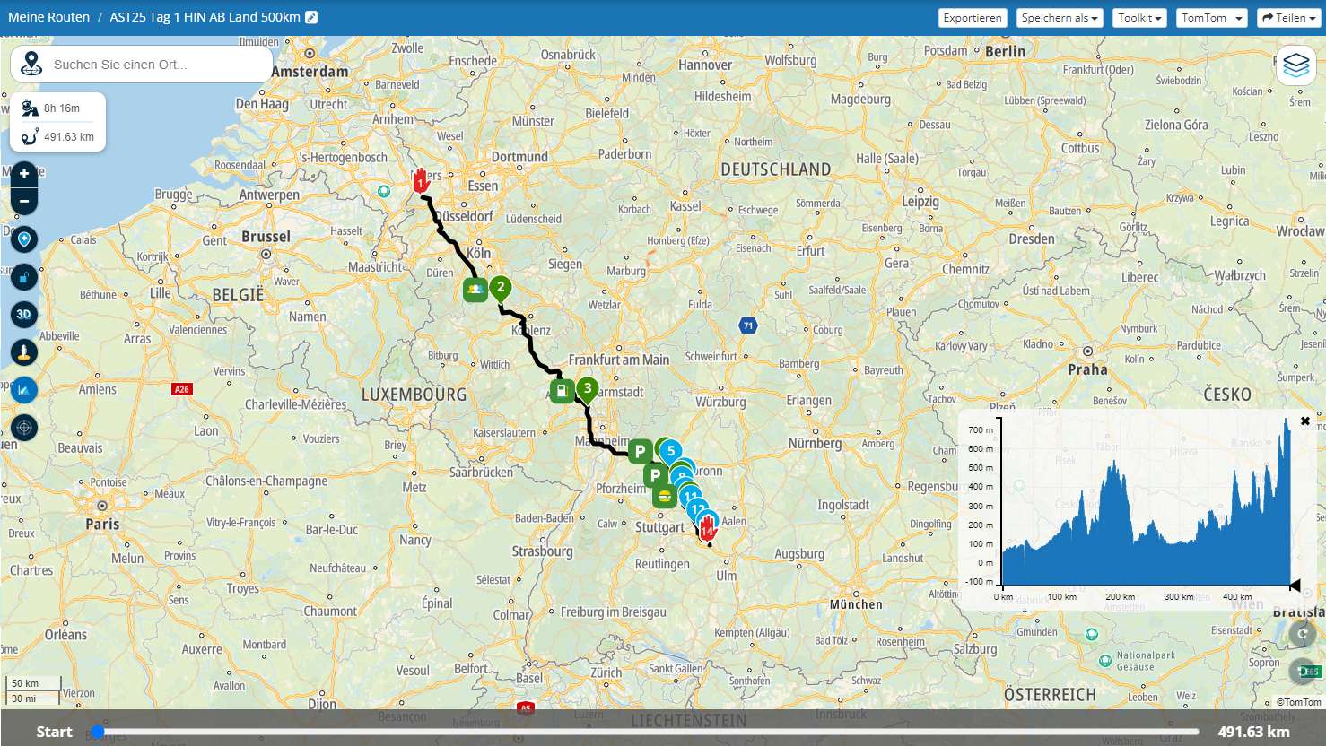Go to Meine Routen breadcrumb
Image resolution: width=1326 pixels, height=746 pixels.
(49, 18)
